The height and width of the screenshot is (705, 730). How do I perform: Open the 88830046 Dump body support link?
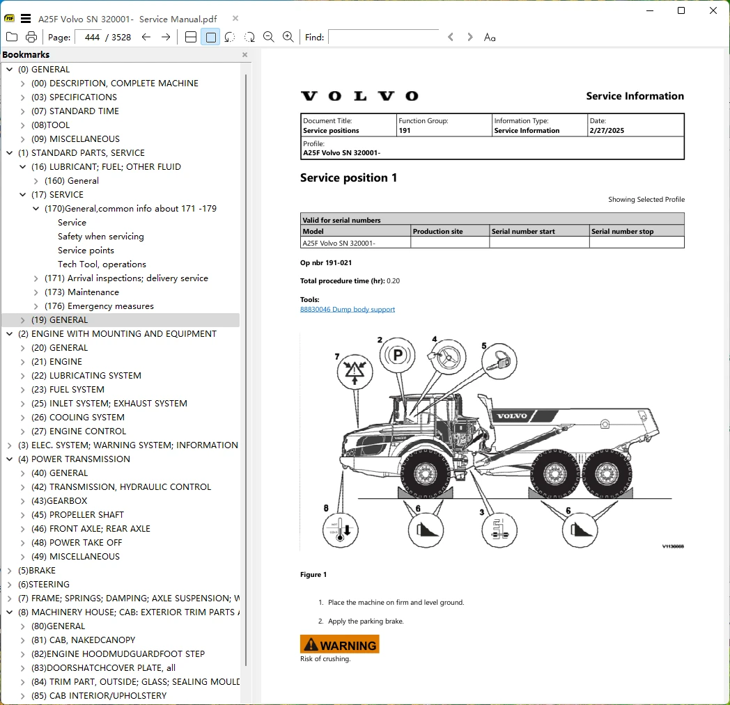(348, 309)
